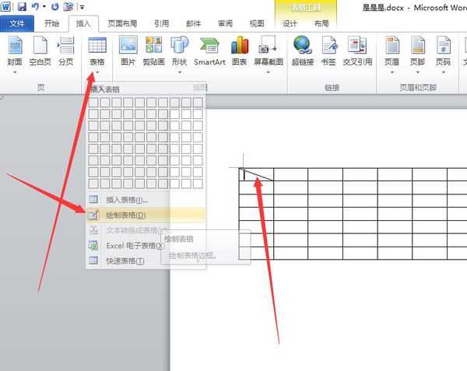Undo the last action
The height and width of the screenshot is (371, 467).
36,6
